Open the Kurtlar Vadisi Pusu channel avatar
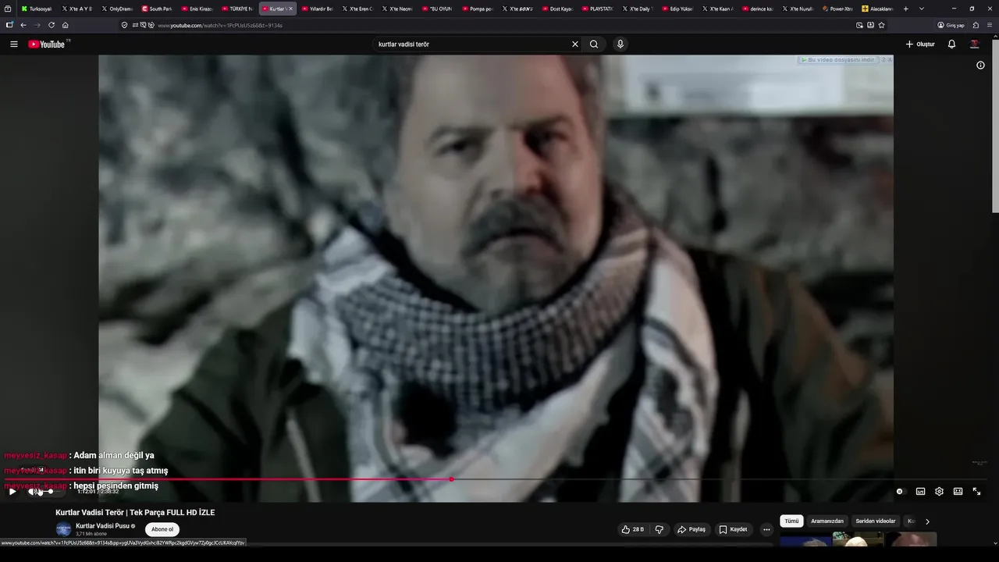The image size is (999, 562). click(x=63, y=529)
